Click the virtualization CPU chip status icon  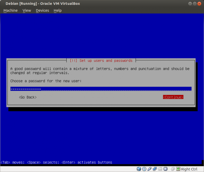tap(166, 169)
